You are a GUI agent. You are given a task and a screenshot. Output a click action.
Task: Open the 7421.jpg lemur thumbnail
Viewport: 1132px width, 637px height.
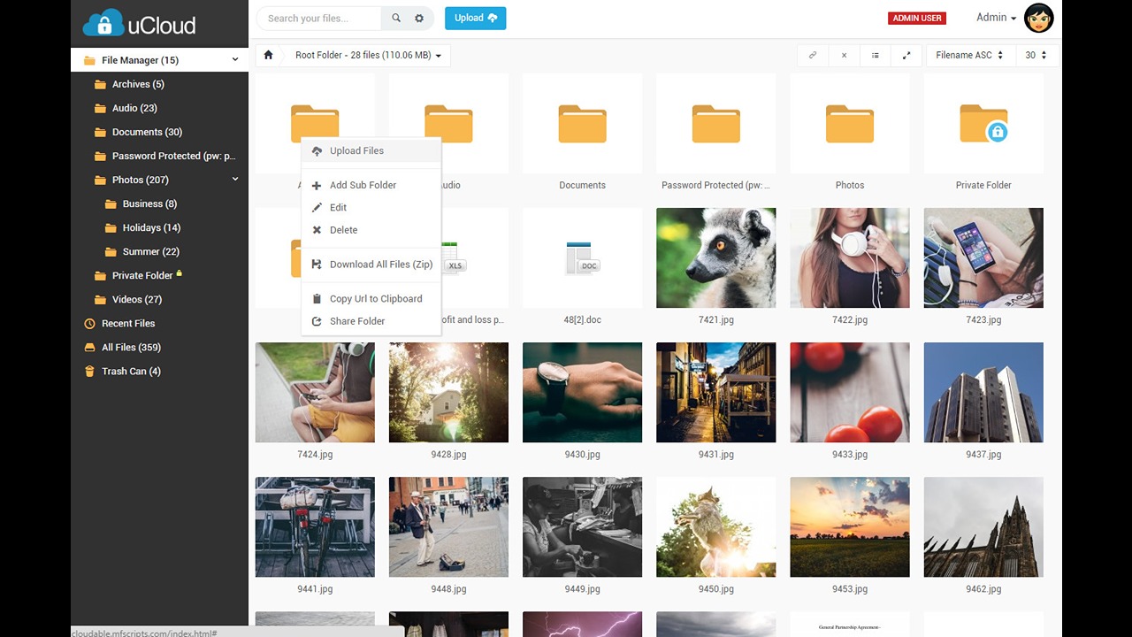(715, 257)
